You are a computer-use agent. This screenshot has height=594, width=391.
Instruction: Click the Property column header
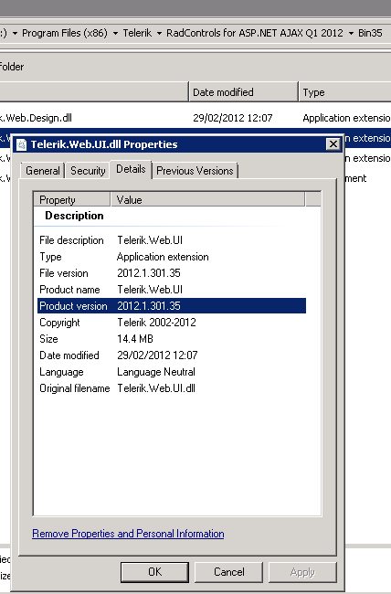click(x=72, y=199)
